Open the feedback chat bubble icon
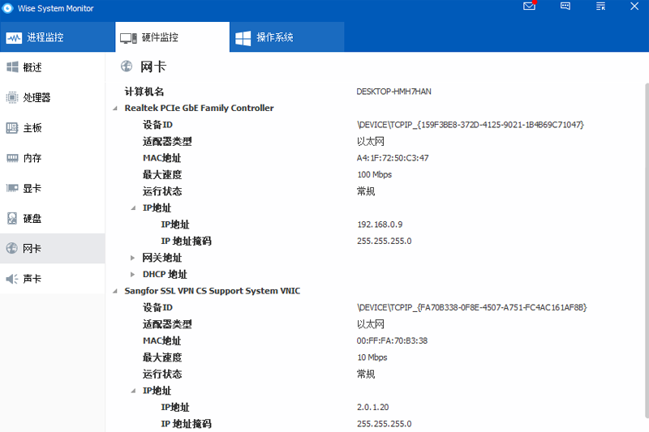 coord(565,6)
